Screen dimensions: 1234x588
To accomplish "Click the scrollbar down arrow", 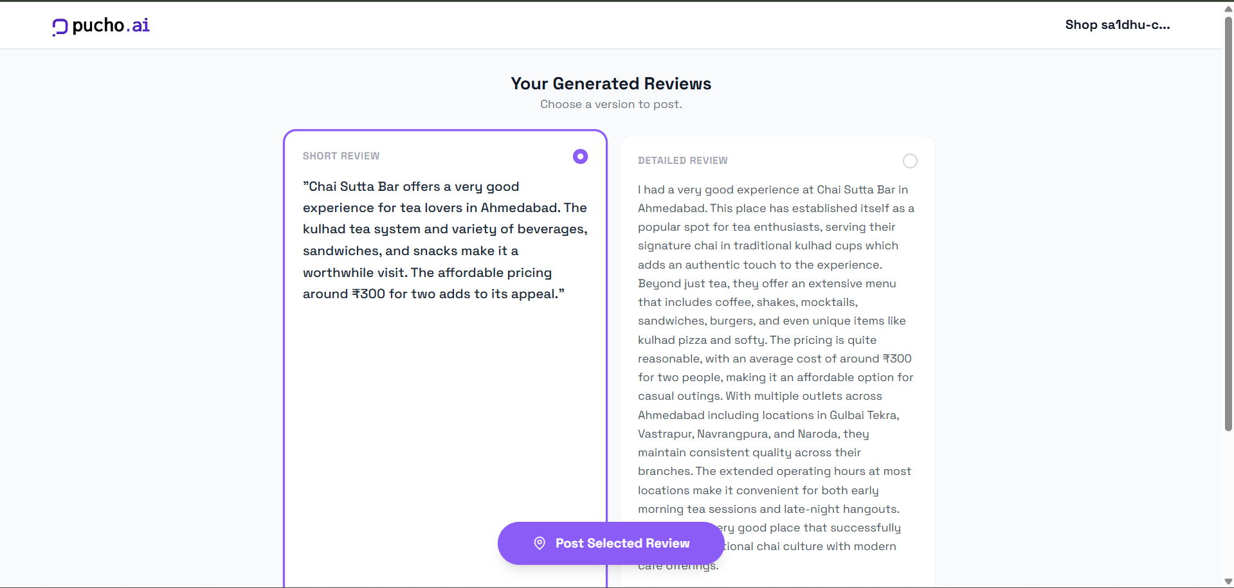I will tap(1228, 582).
